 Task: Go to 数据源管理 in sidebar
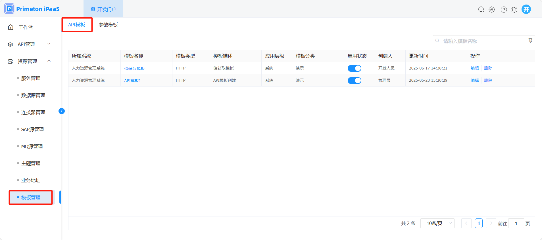point(33,95)
